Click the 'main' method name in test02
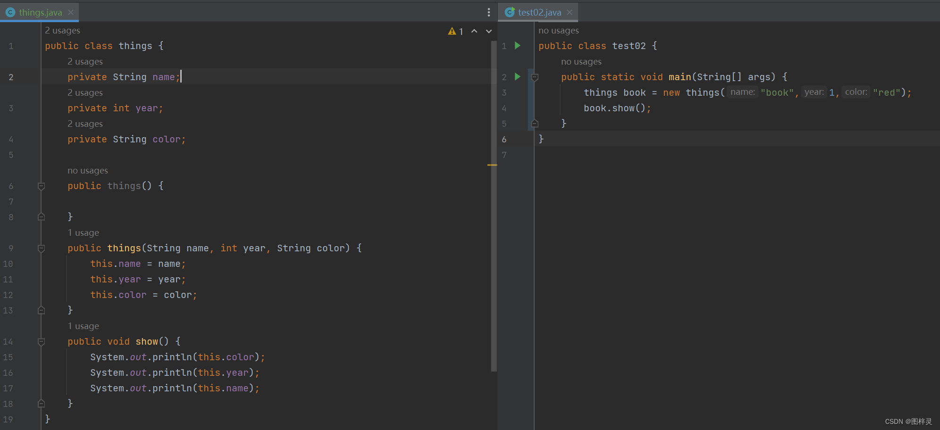Image resolution: width=940 pixels, height=430 pixels. point(680,77)
